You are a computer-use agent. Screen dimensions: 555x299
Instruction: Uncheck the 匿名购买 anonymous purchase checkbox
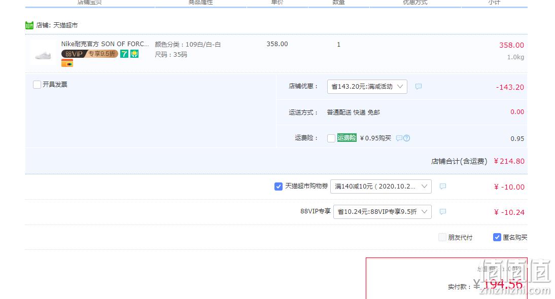point(497,237)
